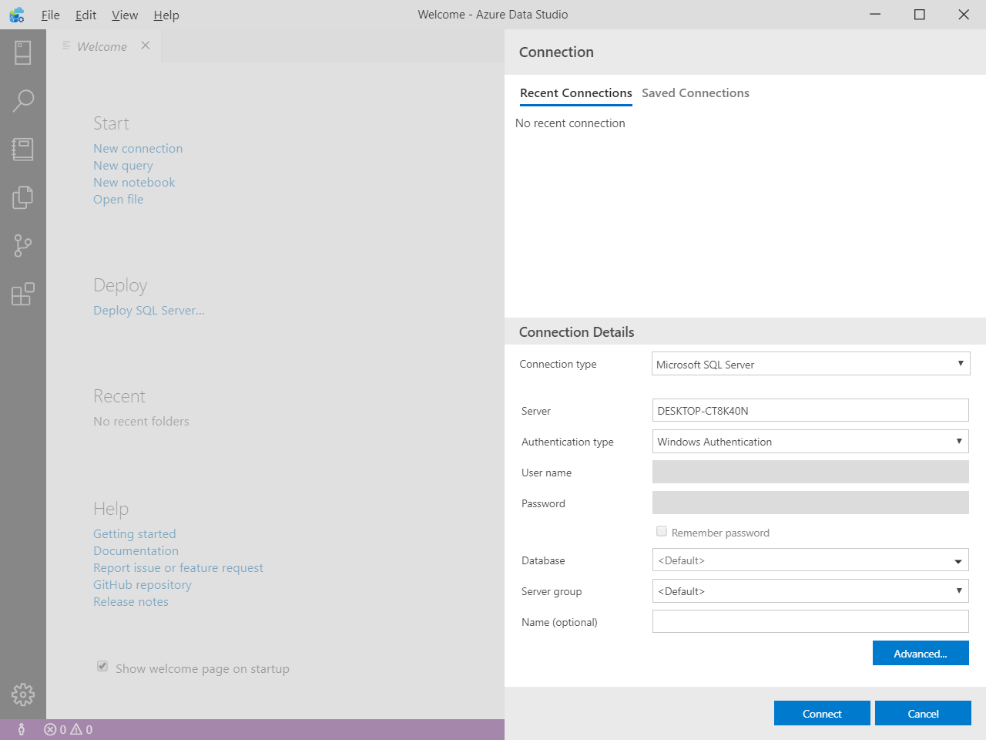
Task: Open the Authentication type dropdown
Action: click(x=810, y=442)
